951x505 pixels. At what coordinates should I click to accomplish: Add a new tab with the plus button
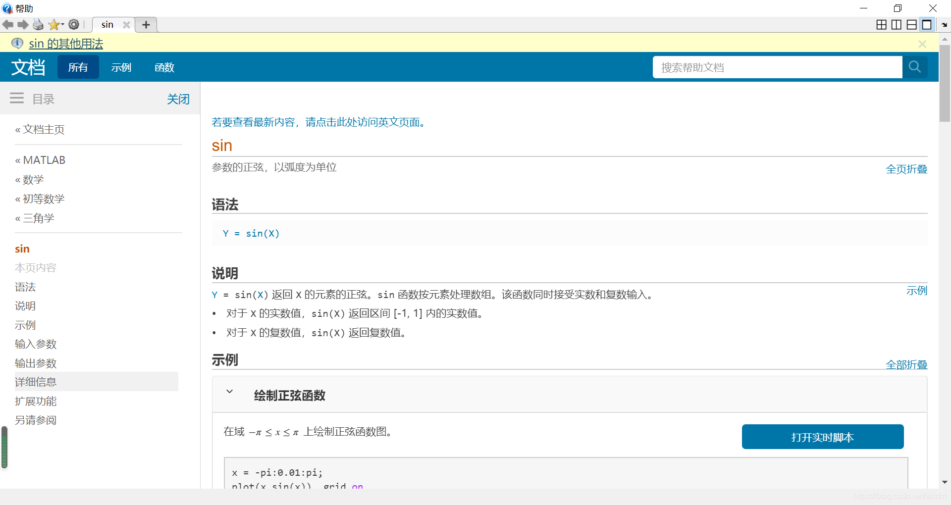[x=146, y=25]
